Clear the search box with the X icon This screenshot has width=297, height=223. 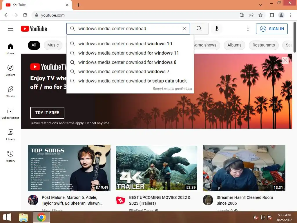coord(184,29)
